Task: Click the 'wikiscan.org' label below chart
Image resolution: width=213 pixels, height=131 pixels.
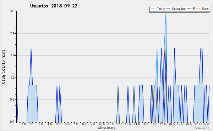Action: [106, 128]
